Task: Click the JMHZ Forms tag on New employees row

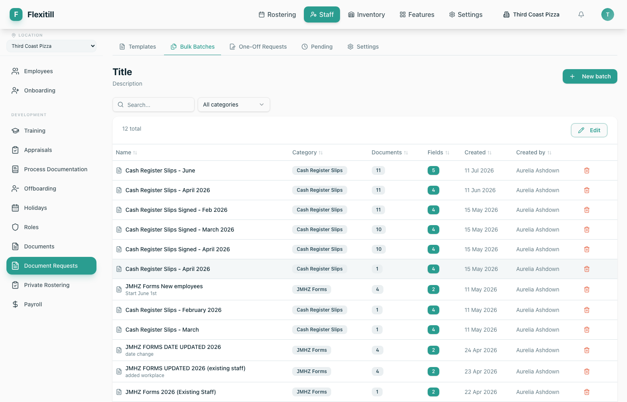Action: [312, 289]
